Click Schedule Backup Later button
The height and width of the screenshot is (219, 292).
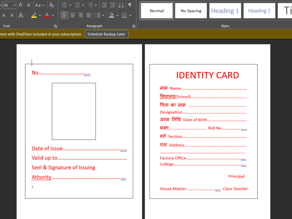(x=106, y=34)
